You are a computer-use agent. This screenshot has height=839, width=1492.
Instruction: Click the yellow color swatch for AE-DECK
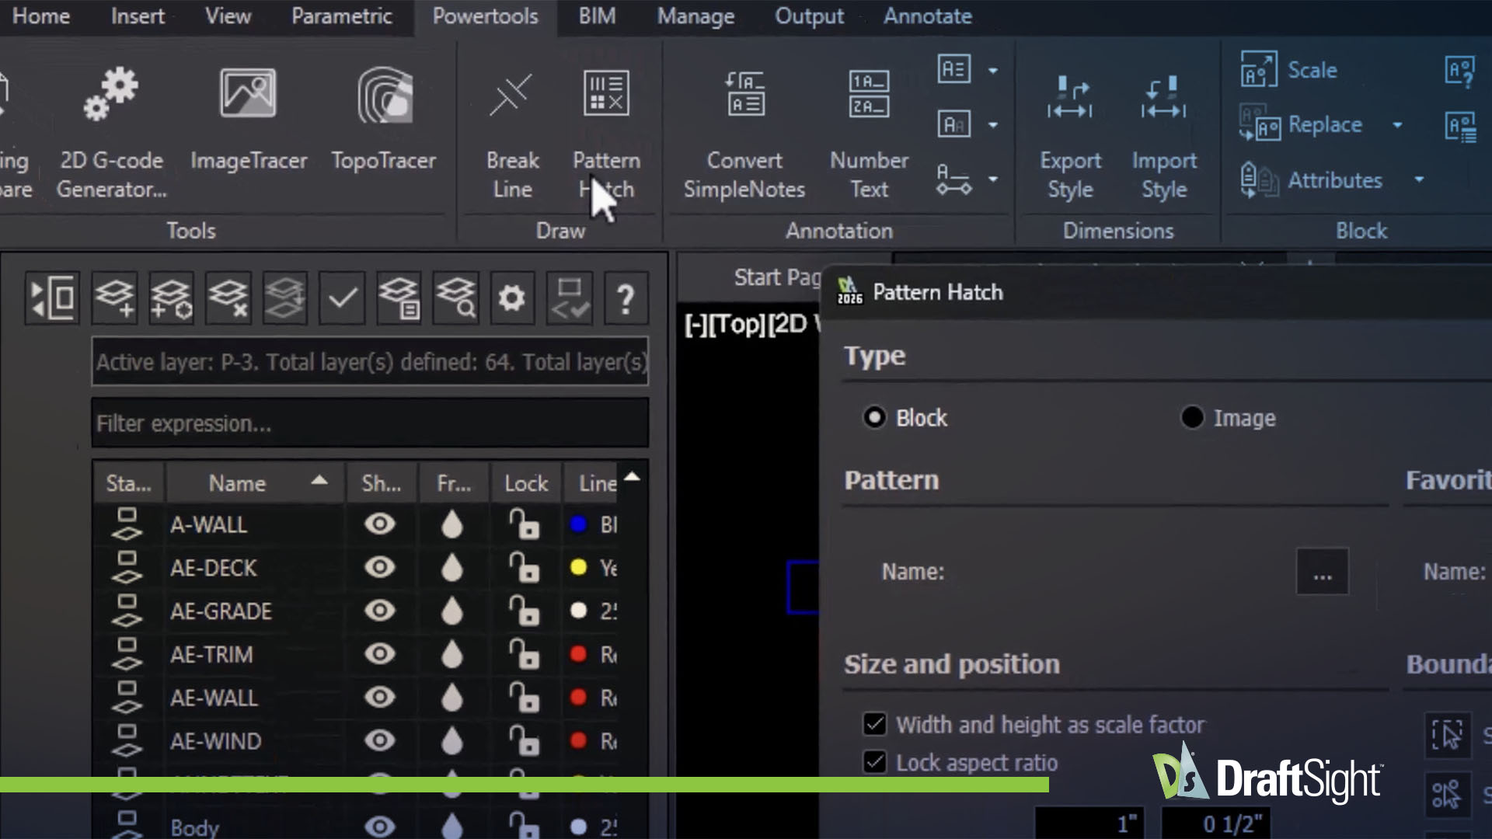(x=578, y=567)
